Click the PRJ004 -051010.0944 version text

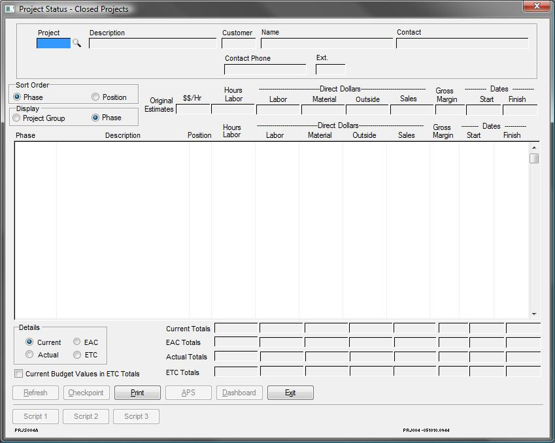426,431
